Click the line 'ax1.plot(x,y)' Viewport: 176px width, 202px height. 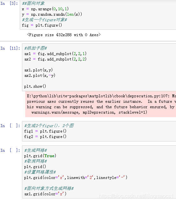(39, 70)
